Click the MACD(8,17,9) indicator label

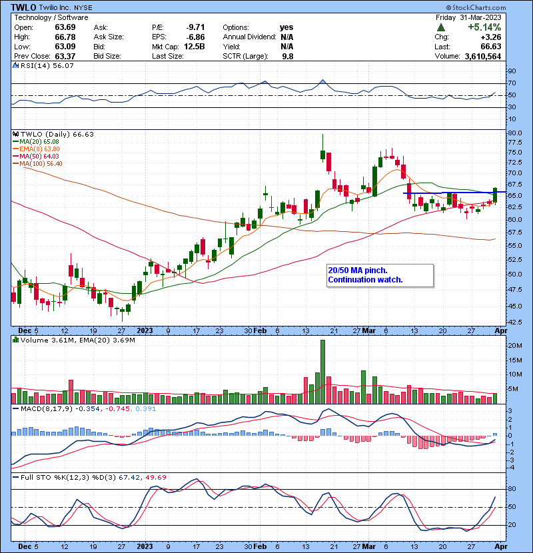(47, 409)
